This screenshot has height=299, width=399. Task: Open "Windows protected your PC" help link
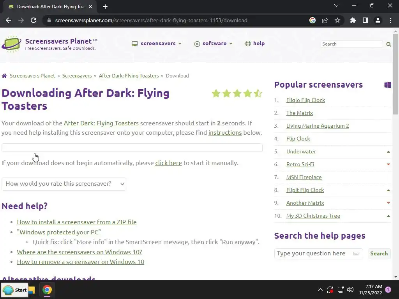click(x=59, y=232)
